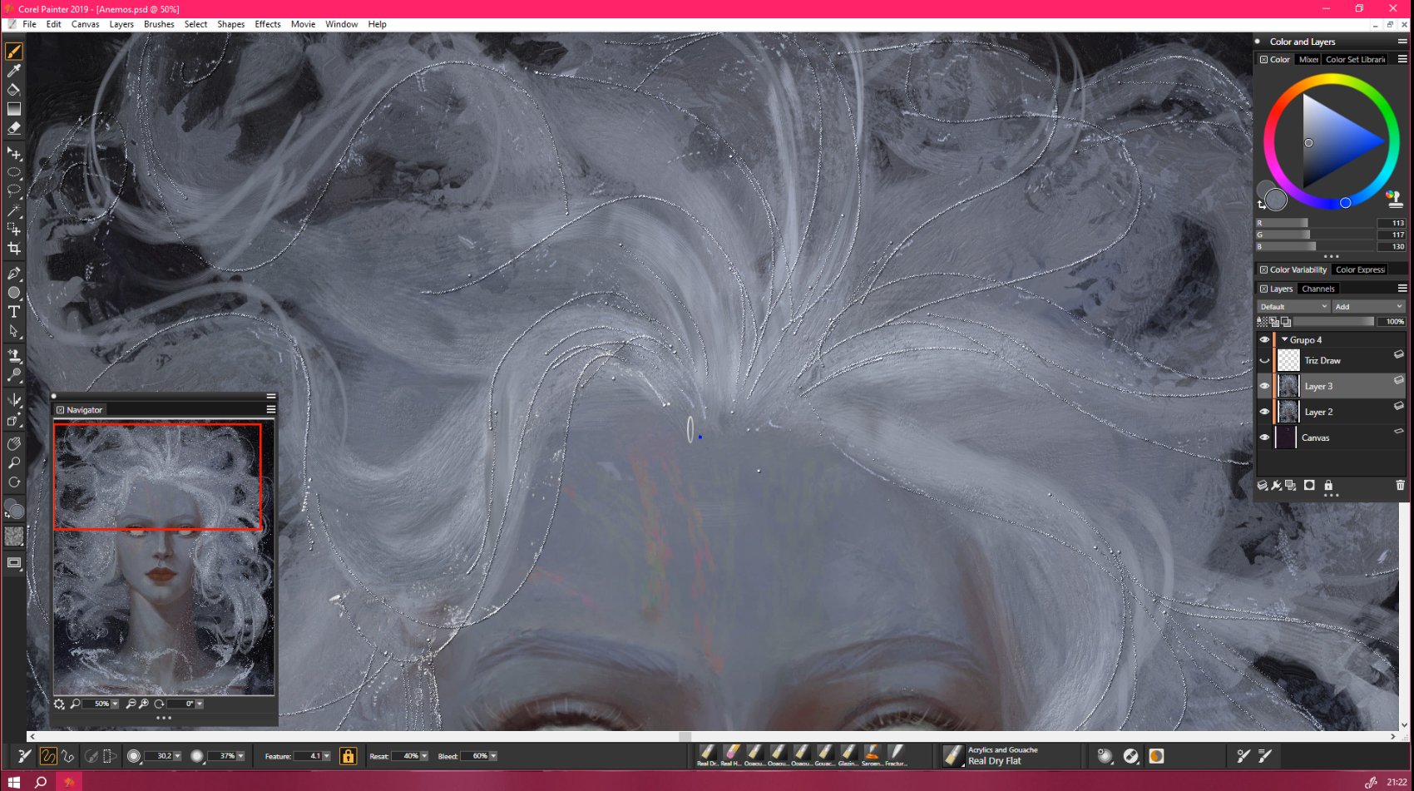The image size is (1414, 791).
Task: Open Navigator zoom 50% dropdown
Action: point(115,704)
